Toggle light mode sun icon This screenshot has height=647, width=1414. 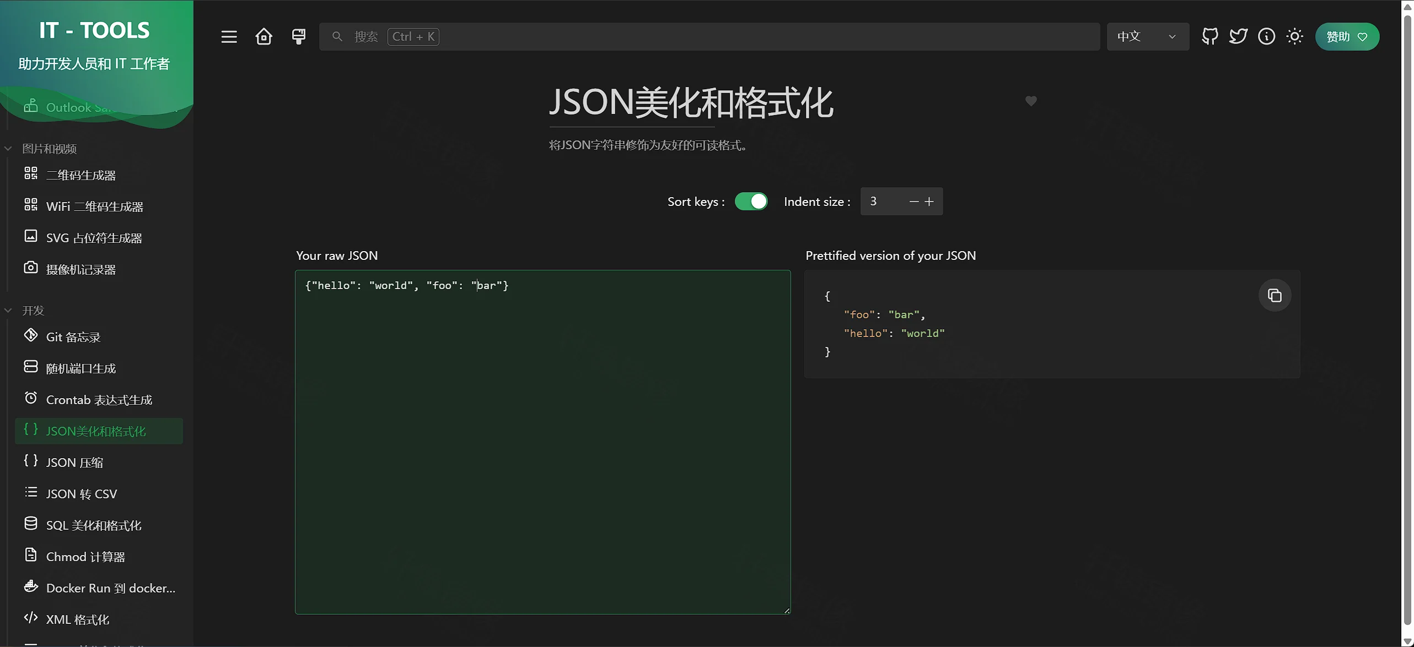coord(1294,37)
